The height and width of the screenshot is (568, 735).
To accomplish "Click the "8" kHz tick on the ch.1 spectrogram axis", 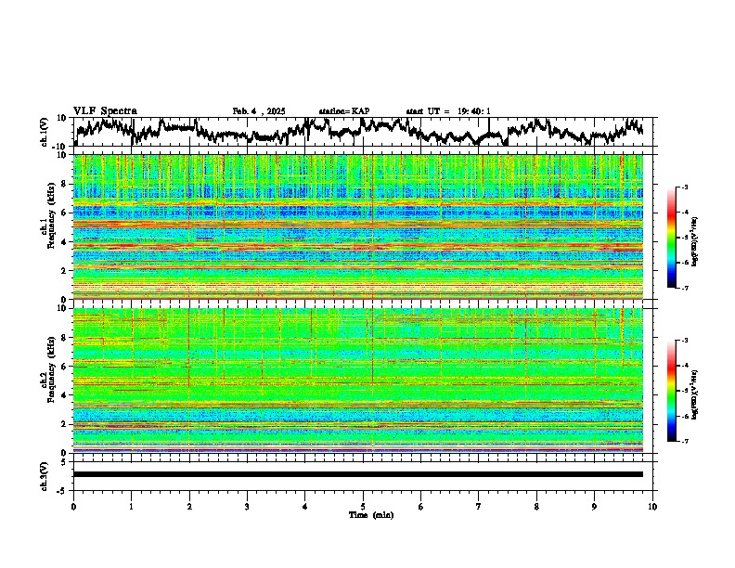I will click(x=64, y=184).
